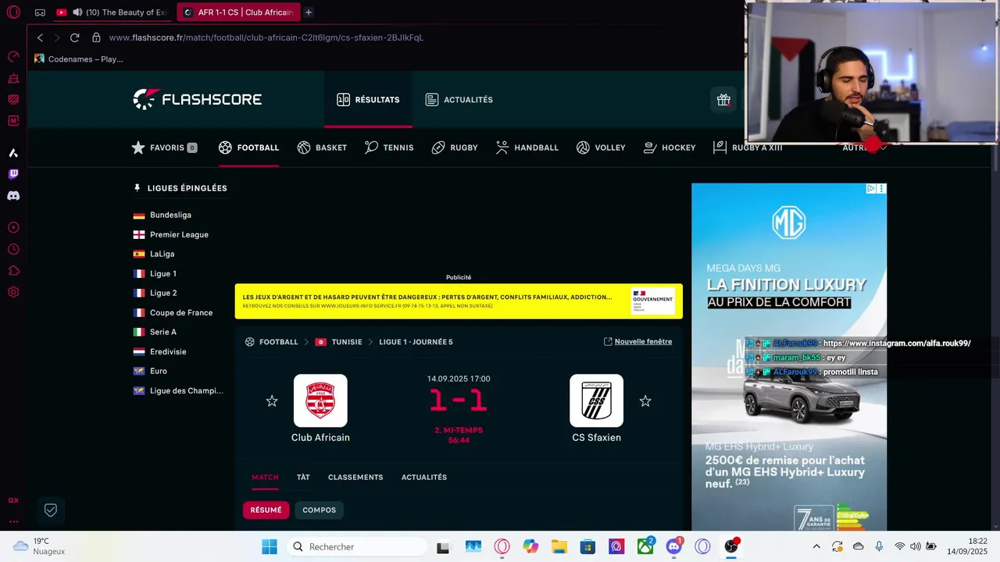Open the ACTUALITÉS header section
Viewport: 1000px width, 562px height.
tap(459, 100)
